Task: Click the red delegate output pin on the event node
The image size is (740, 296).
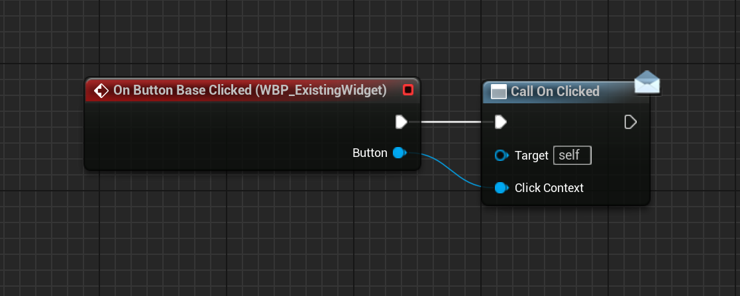Action: click(408, 89)
